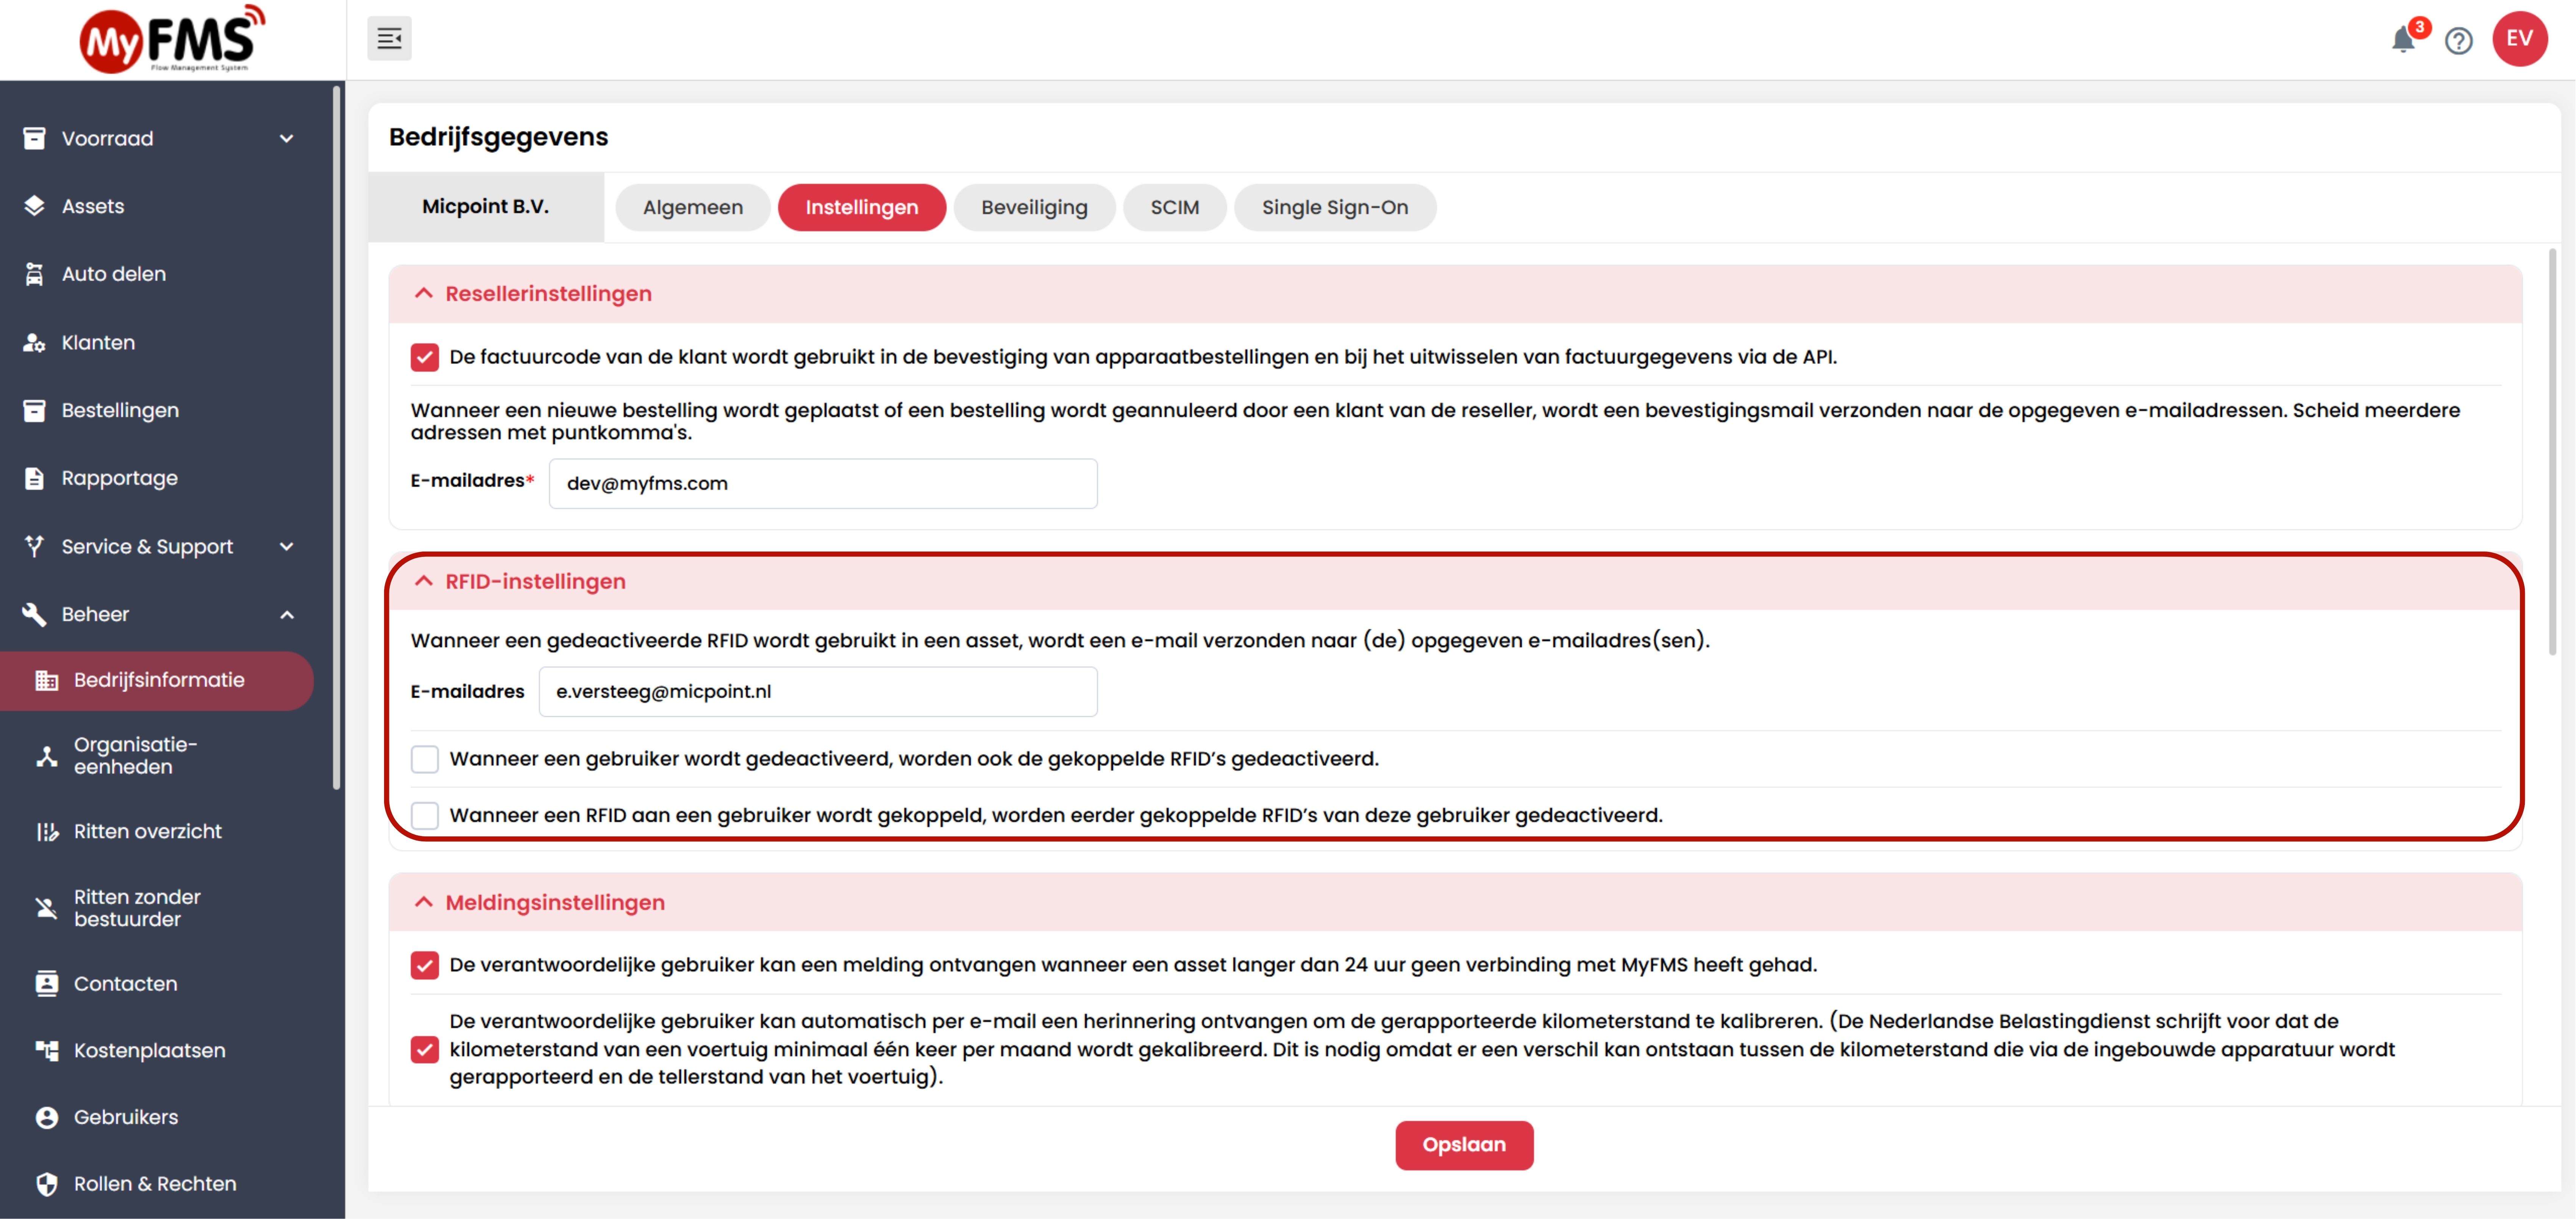
Task: Click the Ritten zonder bestuurder icon
Action: point(46,908)
